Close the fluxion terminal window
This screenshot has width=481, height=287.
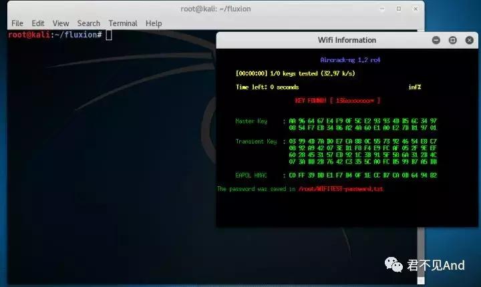[x=416, y=9]
